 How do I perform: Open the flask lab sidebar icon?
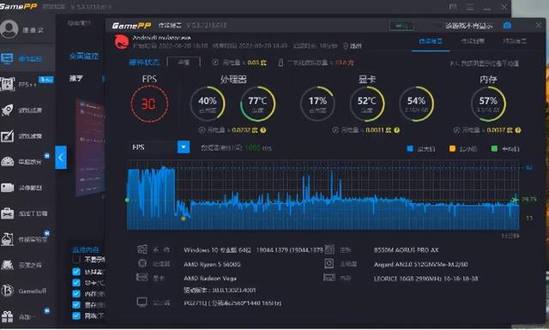click(8, 239)
